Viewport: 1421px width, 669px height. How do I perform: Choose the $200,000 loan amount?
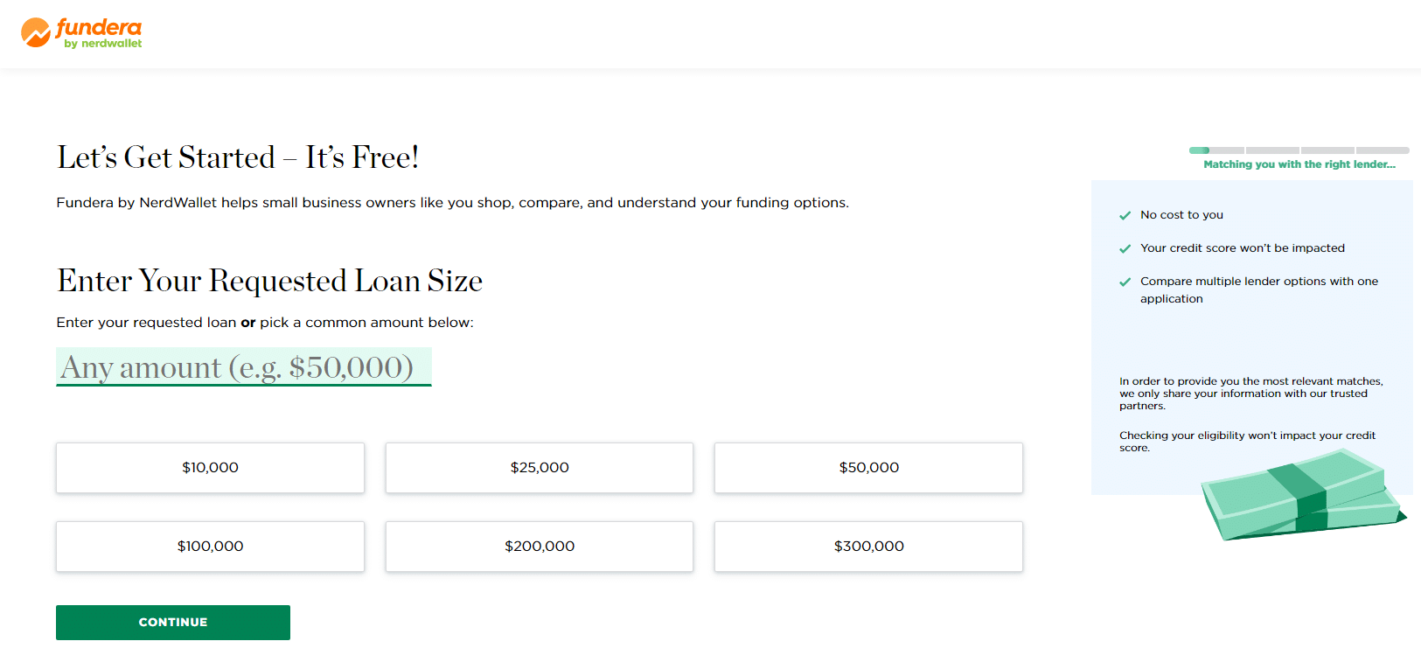click(x=540, y=547)
